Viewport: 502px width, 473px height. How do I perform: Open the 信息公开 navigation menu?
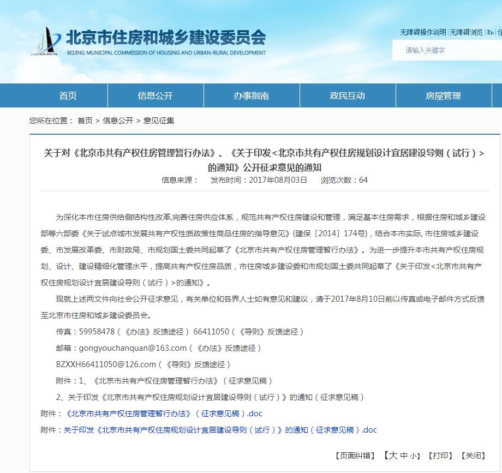point(155,95)
